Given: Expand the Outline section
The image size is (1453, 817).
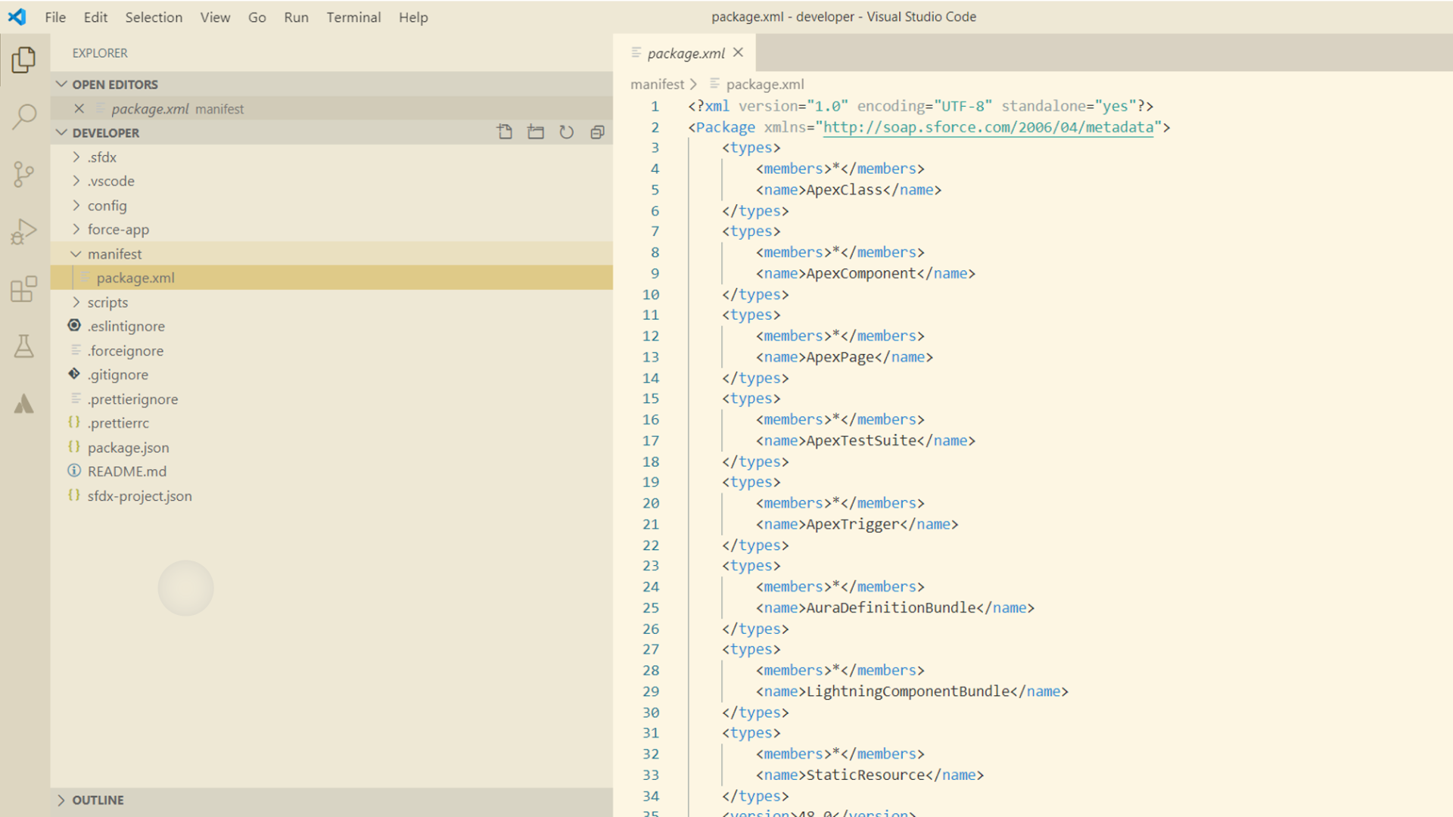Looking at the screenshot, I should [x=332, y=800].
